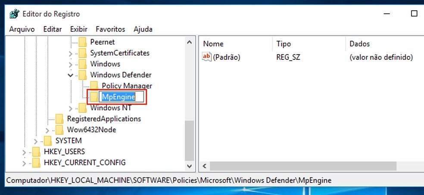Screen dimensions: 424x195
Task: Expand the HKEY_CURRENT_CONFIG hive
Action: point(24,163)
